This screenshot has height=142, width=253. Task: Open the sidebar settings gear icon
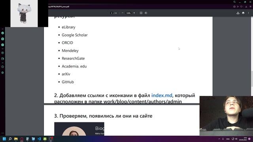pos(3,73)
